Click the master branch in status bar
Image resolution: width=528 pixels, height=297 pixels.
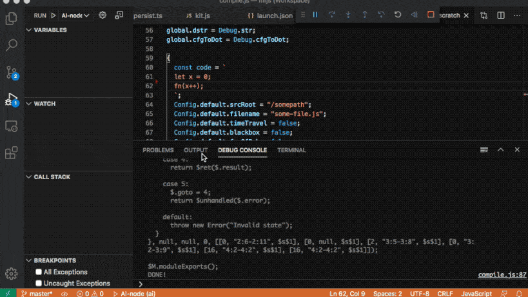[x=37, y=294]
